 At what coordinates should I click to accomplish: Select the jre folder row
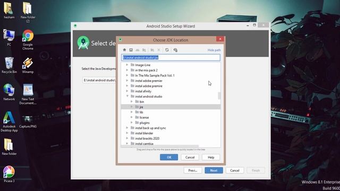[171, 107]
